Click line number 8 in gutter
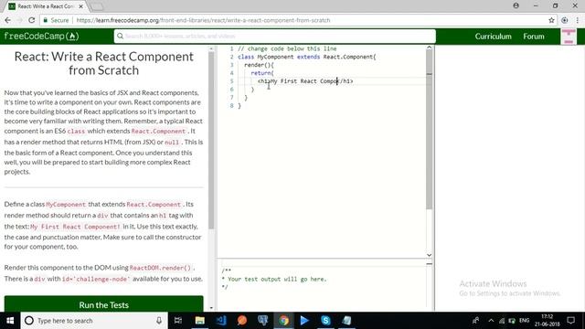 point(231,106)
